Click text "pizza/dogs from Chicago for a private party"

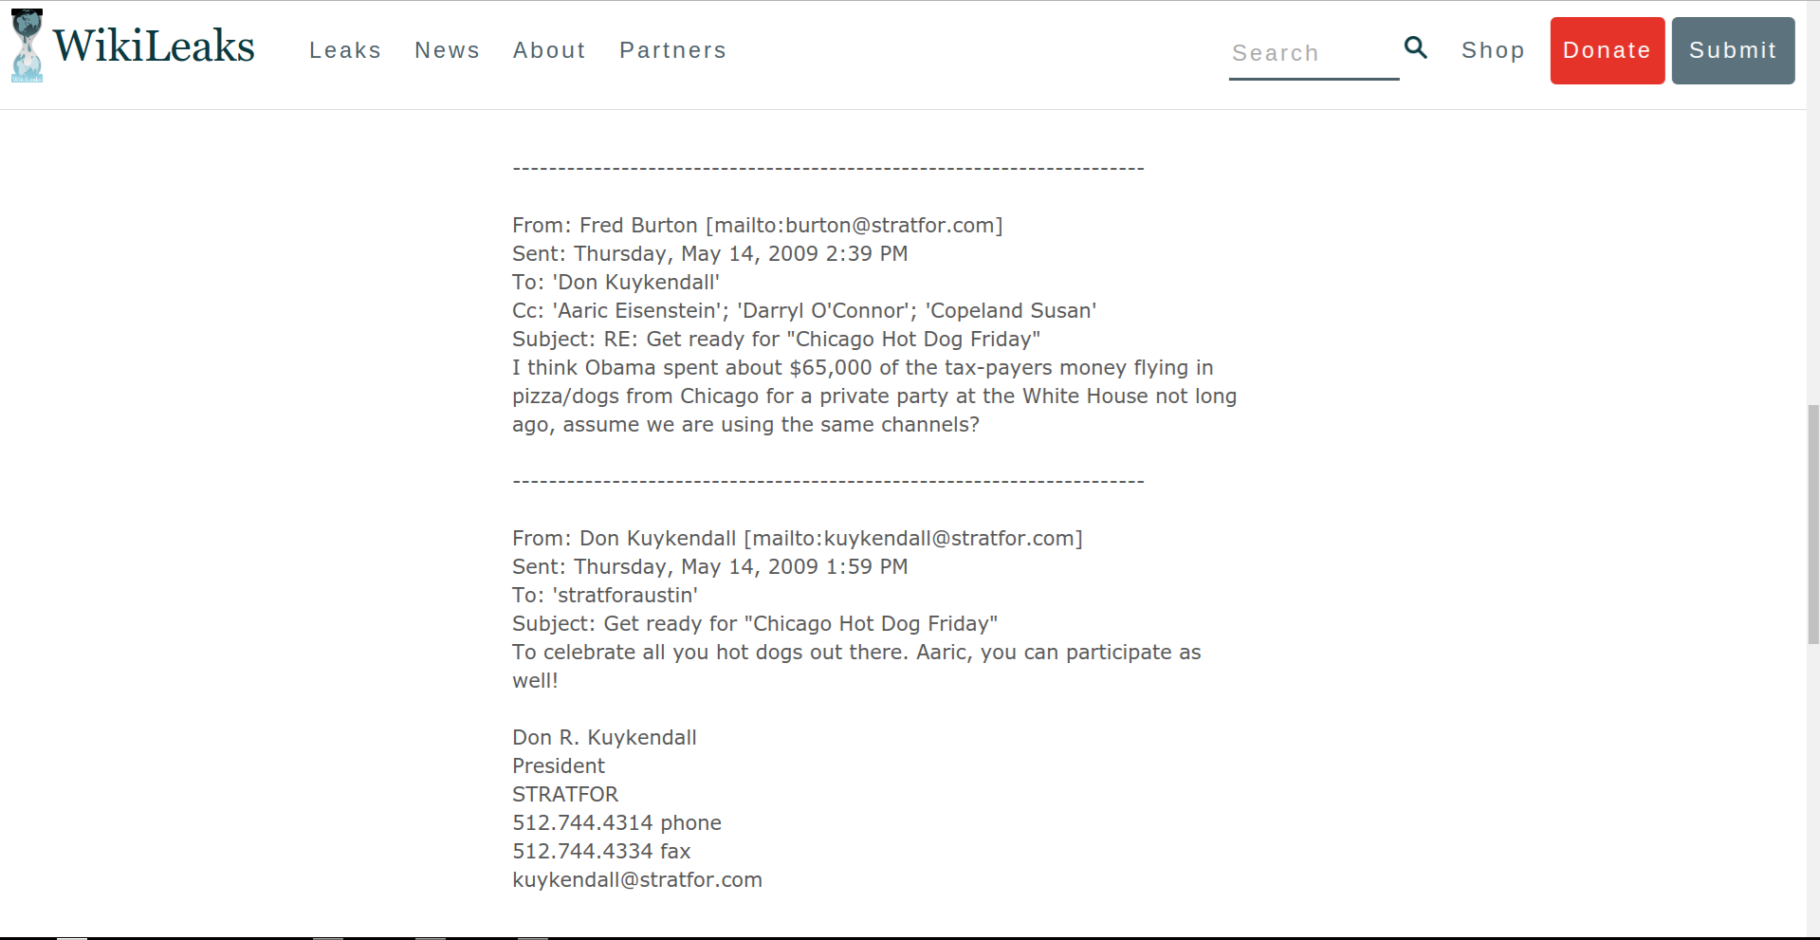(745, 396)
